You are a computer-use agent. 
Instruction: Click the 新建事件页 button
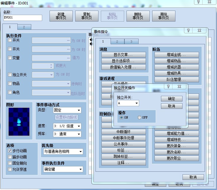[61, 16]
